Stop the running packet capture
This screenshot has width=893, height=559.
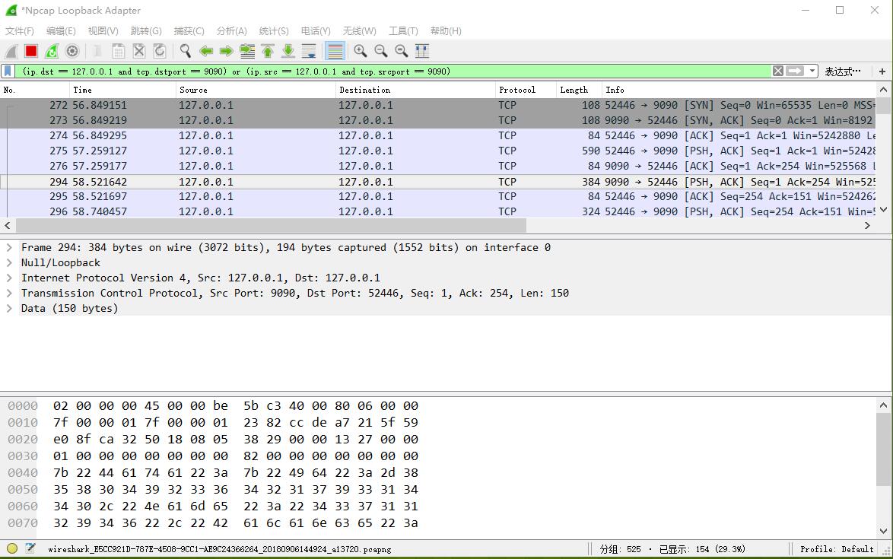[31, 51]
